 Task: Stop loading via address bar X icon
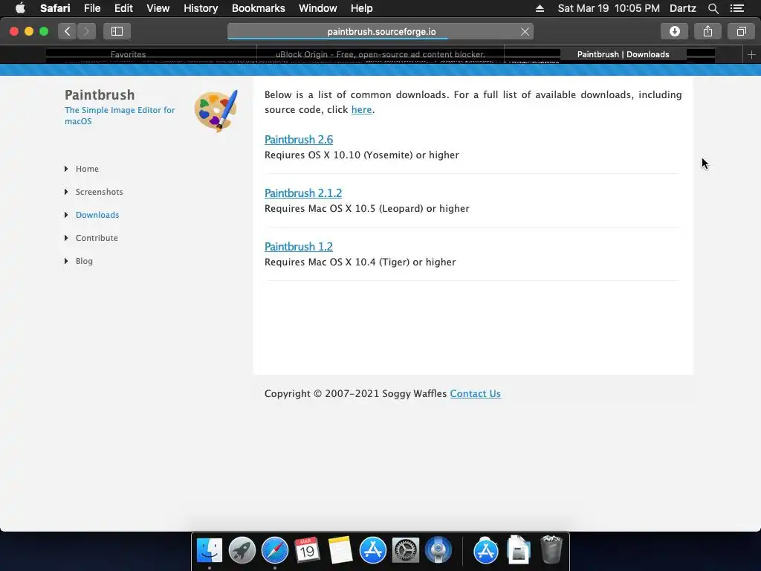tap(525, 31)
